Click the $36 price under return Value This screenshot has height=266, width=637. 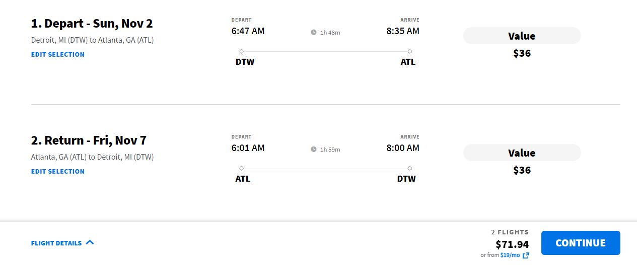click(522, 170)
